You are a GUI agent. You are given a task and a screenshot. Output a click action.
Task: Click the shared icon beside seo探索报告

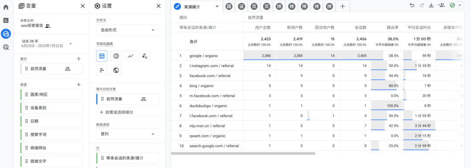coord(48,26)
